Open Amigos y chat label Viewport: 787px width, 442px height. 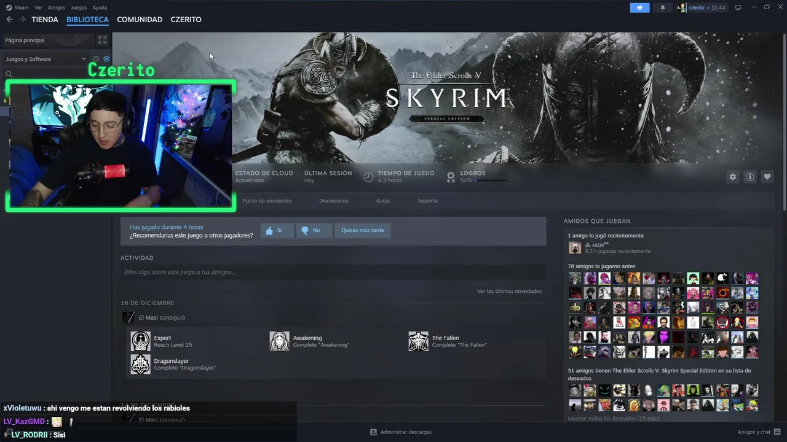754,432
